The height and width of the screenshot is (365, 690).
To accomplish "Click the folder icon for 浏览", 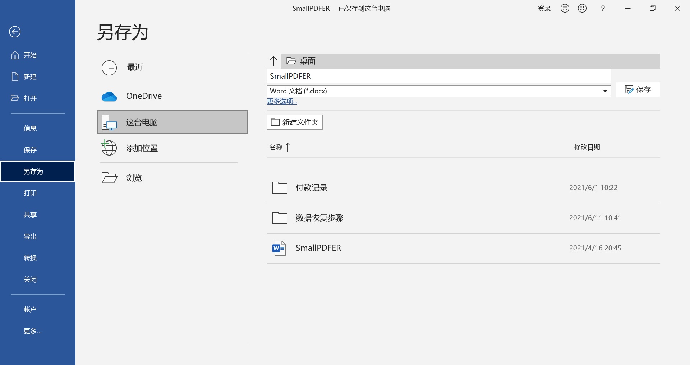I will click(109, 178).
